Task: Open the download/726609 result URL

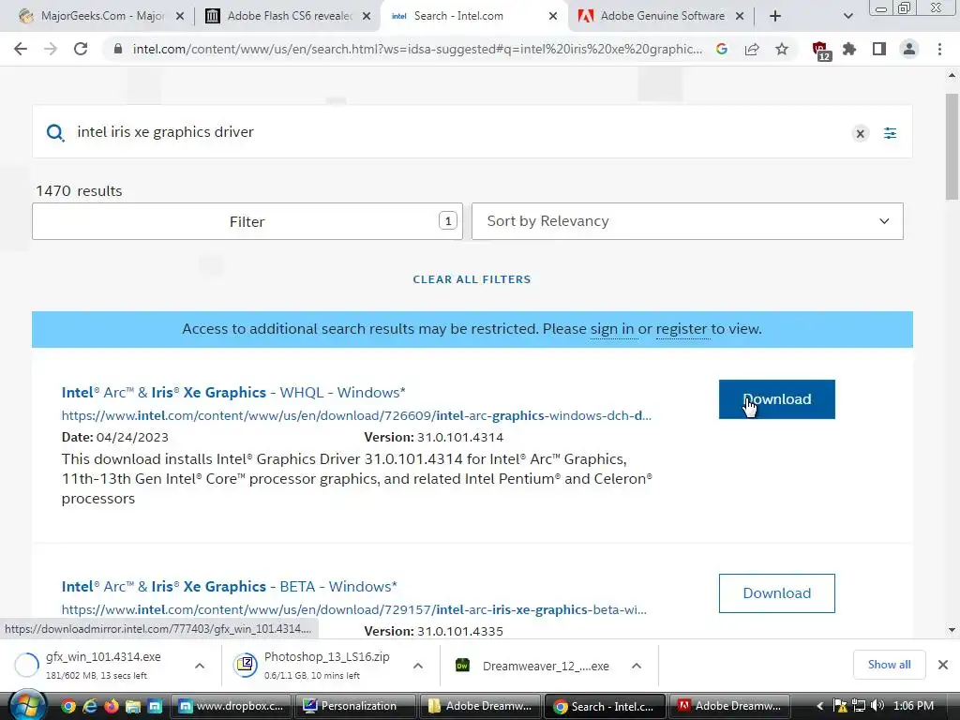Action: point(356,415)
